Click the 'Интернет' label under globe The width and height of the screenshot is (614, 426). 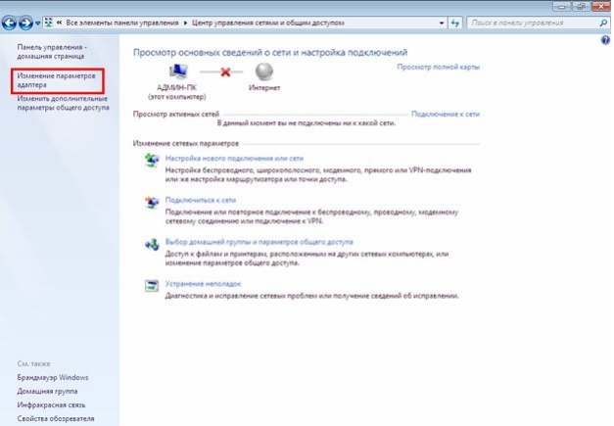coord(264,88)
